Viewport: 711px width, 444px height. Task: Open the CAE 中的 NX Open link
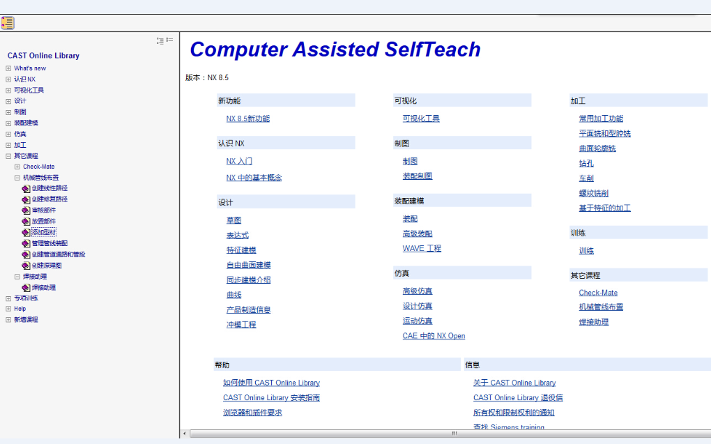[x=434, y=336]
